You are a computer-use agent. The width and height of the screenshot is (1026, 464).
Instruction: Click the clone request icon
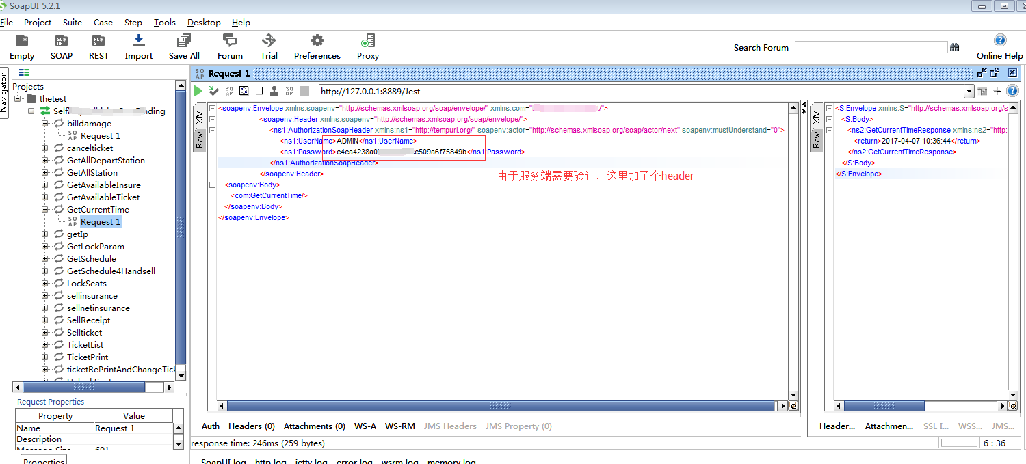(x=274, y=91)
